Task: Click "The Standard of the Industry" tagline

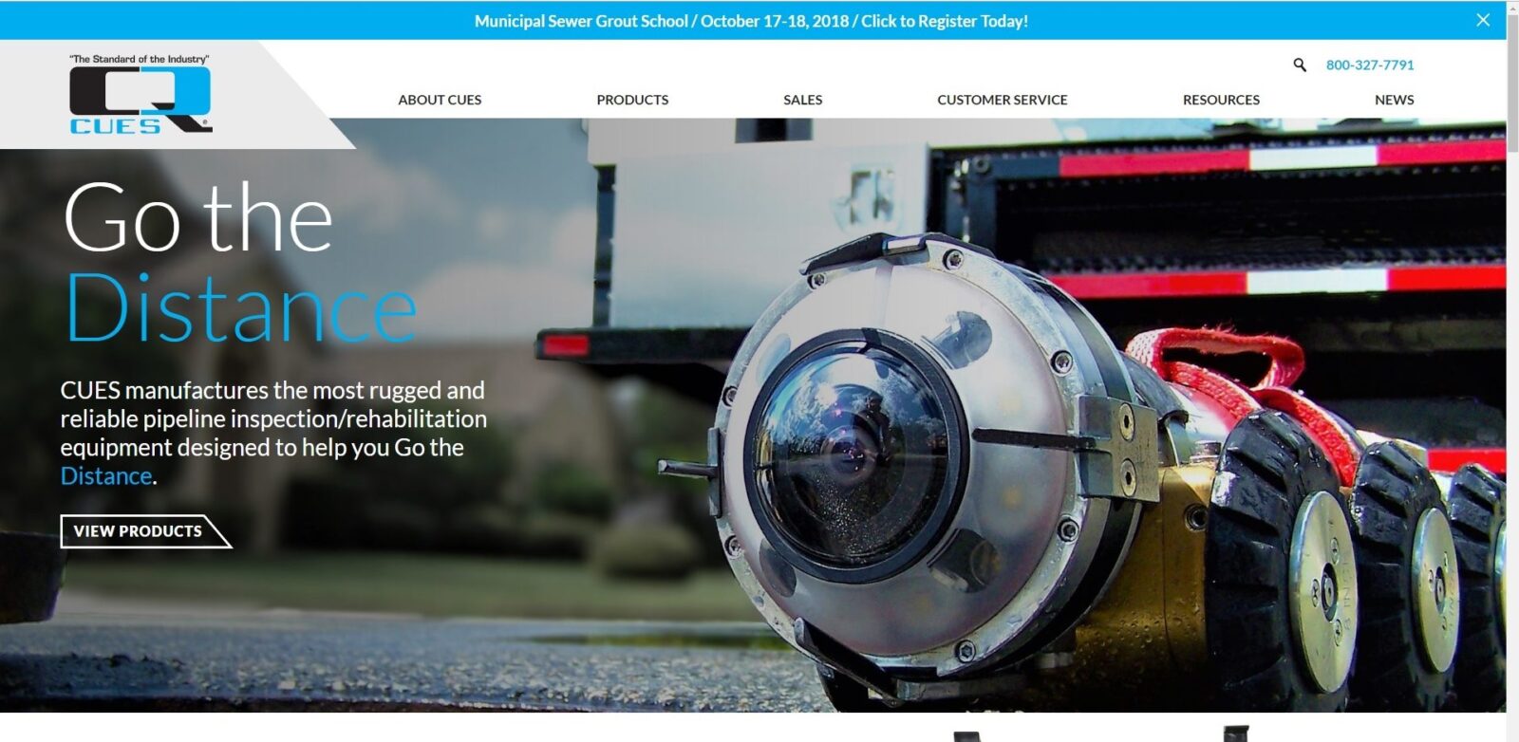Action: pos(140,59)
